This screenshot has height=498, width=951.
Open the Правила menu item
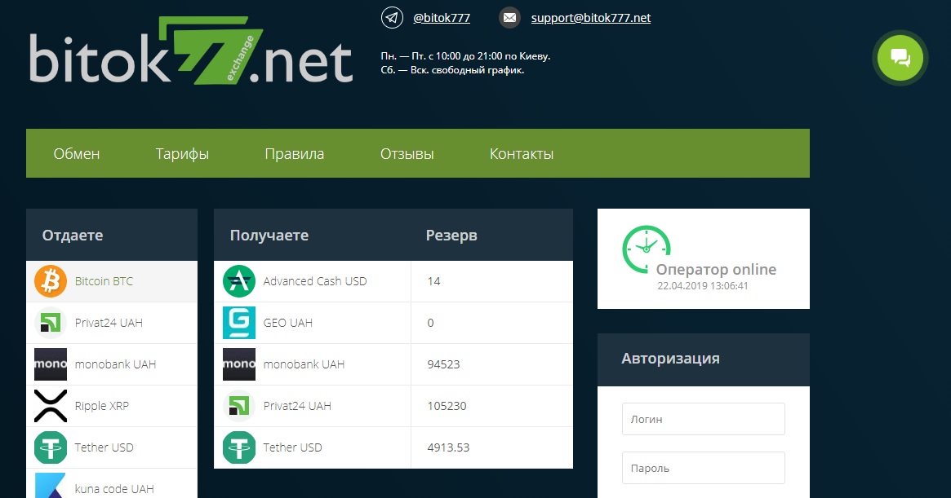(294, 154)
